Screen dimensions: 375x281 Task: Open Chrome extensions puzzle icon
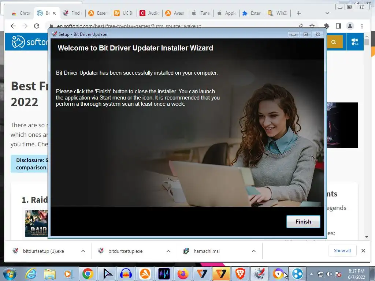[x=326, y=26]
